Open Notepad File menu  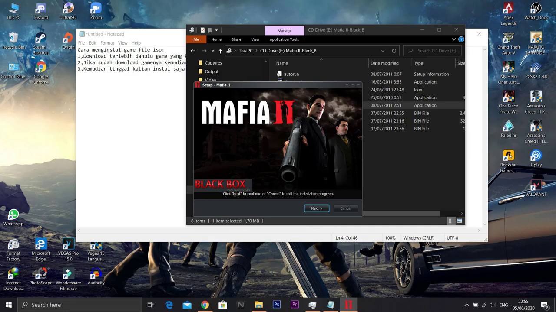tap(81, 43)
